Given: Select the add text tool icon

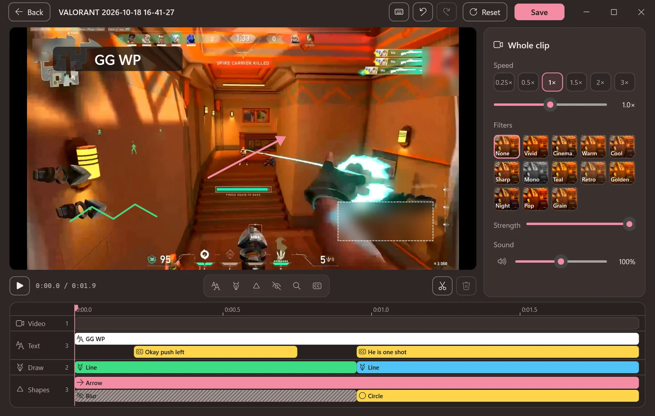Looking at the screenshot, I should coord(216,286).
